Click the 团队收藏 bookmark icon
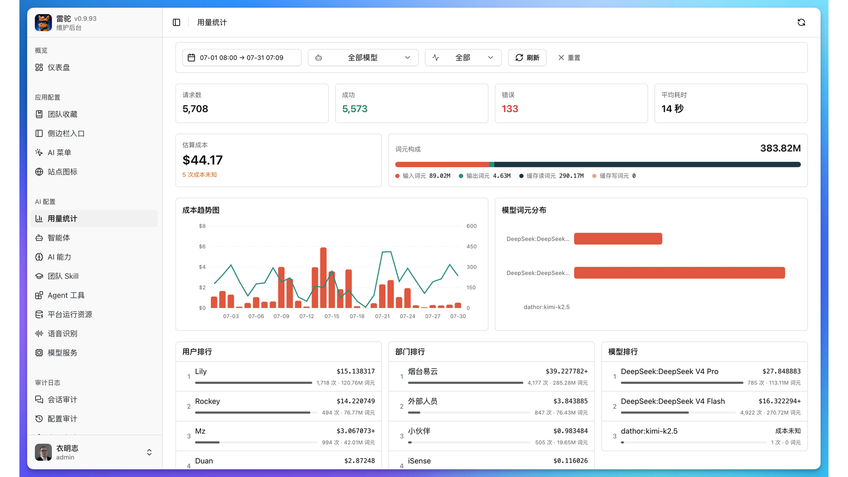The image size is (848, 477). point(39,115)
